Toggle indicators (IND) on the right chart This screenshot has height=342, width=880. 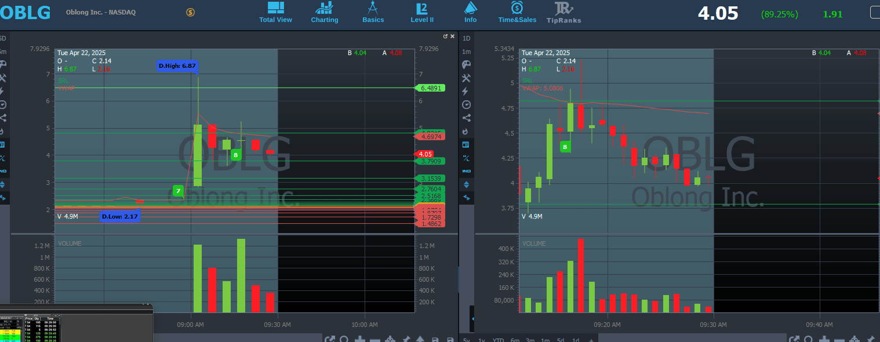point(466,171)
